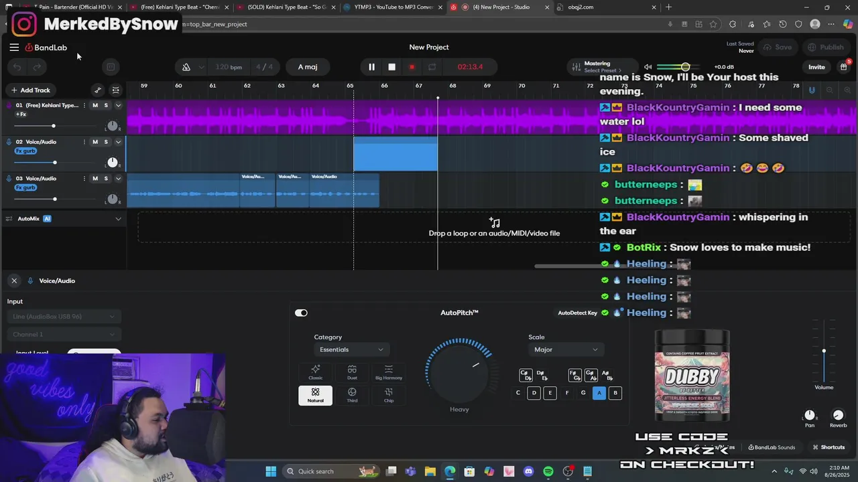Open the gift rewards icon
Image resolution: width=858 pixels, height=482 pixels.
pyautogui.click(x=843, y=67)
